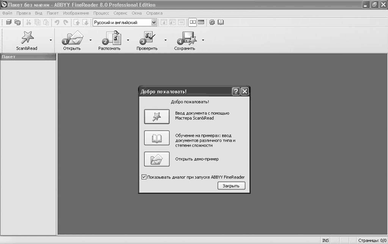388x244 pixels.
Task: Click the Распознать step 2 button
Action: click(109, 40)
